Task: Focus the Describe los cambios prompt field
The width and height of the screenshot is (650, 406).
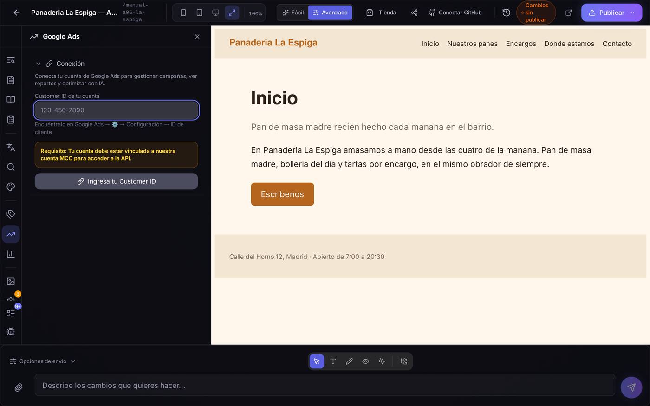Action: [325, 385]
